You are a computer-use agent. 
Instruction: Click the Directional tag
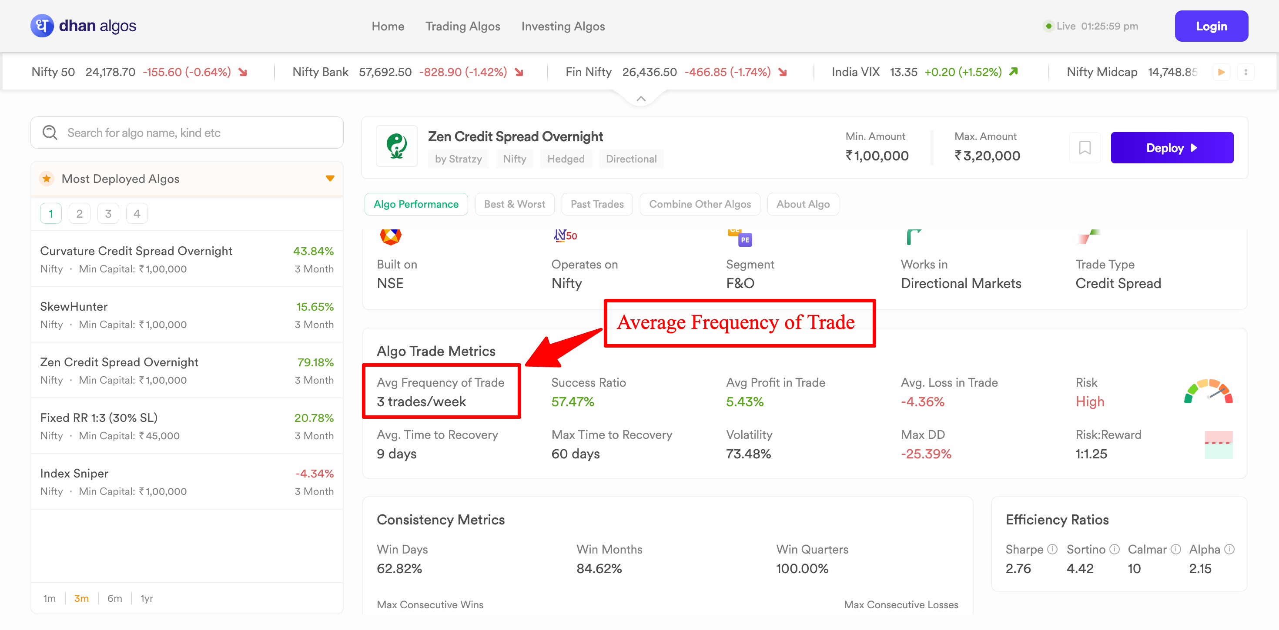point(631,159)
